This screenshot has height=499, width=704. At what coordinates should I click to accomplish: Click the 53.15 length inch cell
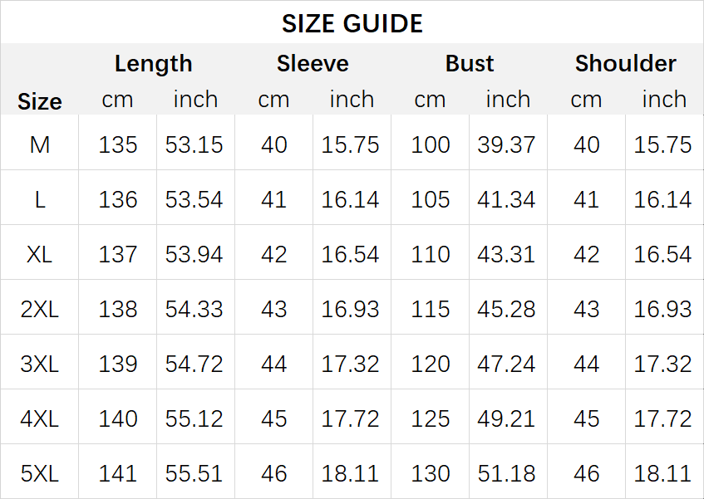[194, 144]
